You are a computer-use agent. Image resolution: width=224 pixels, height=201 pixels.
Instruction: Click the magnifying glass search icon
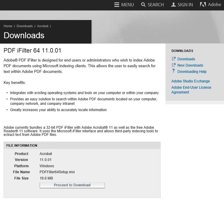click(143, 4)
